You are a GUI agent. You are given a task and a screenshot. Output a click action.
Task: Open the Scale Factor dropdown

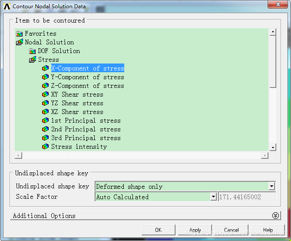coord(213,197)
